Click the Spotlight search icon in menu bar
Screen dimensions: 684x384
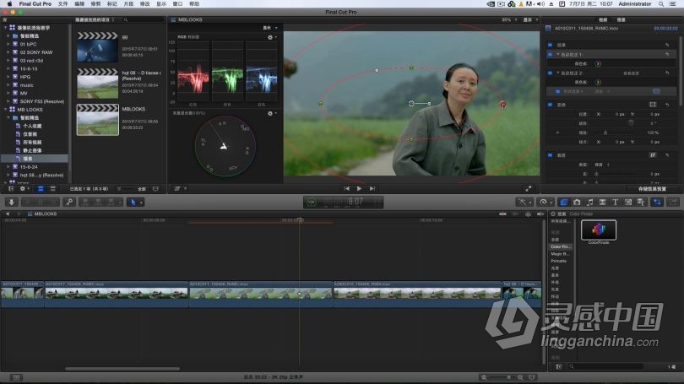tap(661, 4)
